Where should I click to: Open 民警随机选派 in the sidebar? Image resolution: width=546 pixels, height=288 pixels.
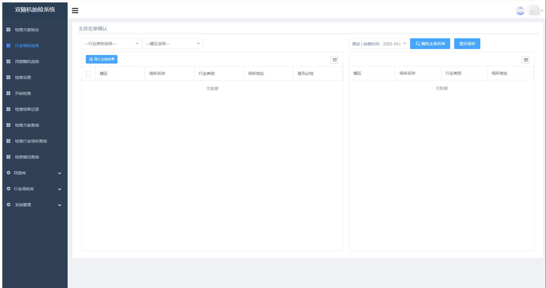click(x=27, y=62)
